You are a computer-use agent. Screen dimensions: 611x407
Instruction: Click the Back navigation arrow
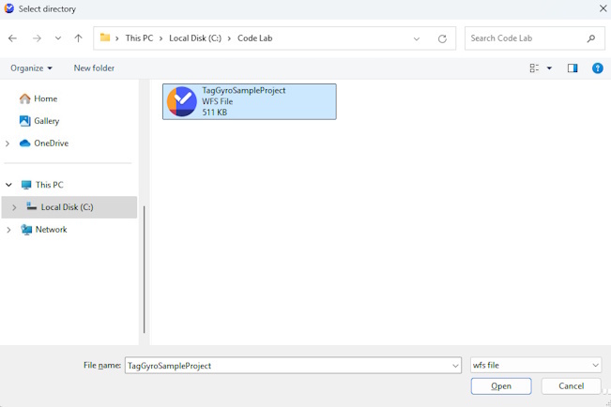pyautogui.click(x=12, y=38)
